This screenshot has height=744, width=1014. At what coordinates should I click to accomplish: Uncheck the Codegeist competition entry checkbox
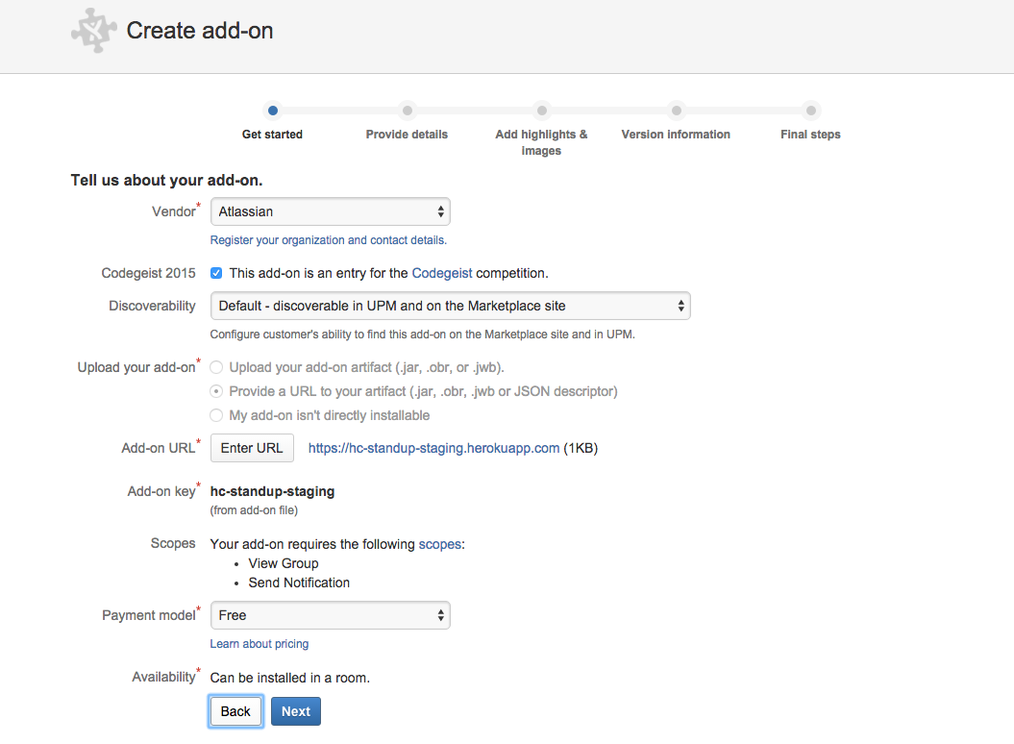point(216,273)
